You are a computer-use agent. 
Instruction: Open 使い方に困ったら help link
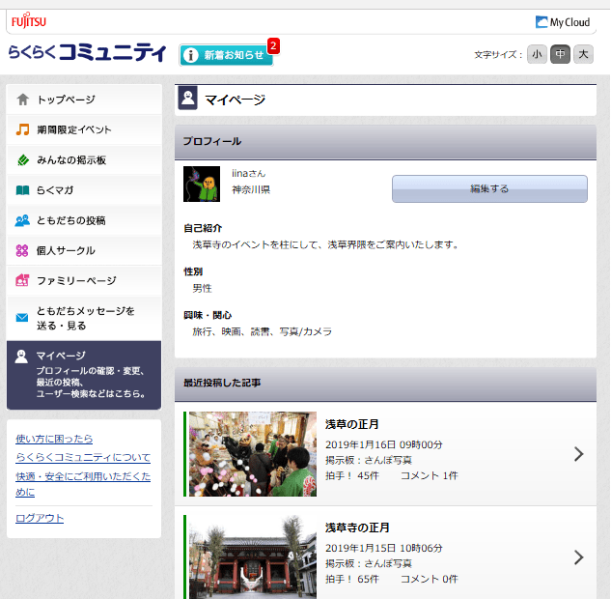(54, 439)
